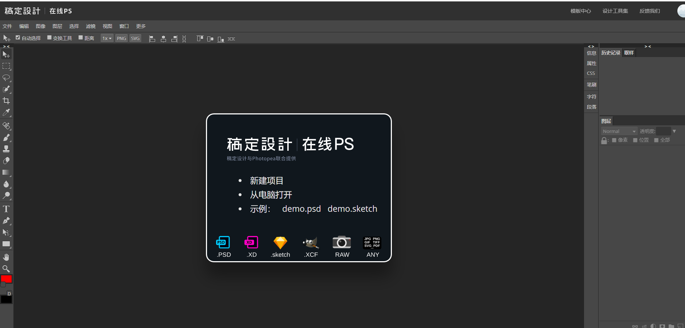The image size is (685, 328).
Task: Select the Lasso tool
Action: (6, 78)
